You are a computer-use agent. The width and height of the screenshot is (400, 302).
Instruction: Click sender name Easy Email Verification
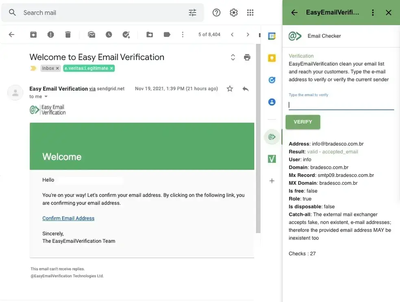59,88
